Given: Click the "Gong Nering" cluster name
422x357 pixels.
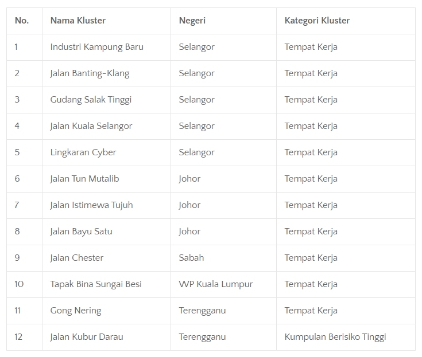Looking at the screenshot, I should (76, 311).
